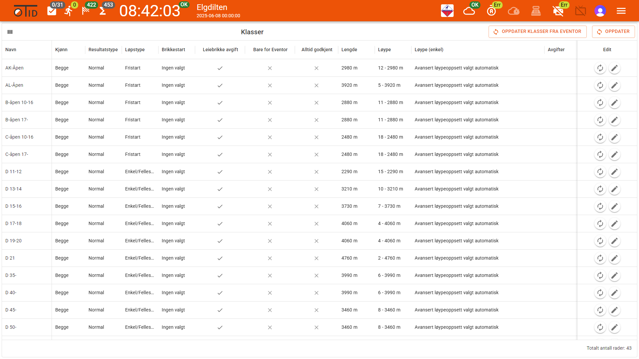Click the finish flag icon showing 422
The image size is (639, 359).
(86, 11)
